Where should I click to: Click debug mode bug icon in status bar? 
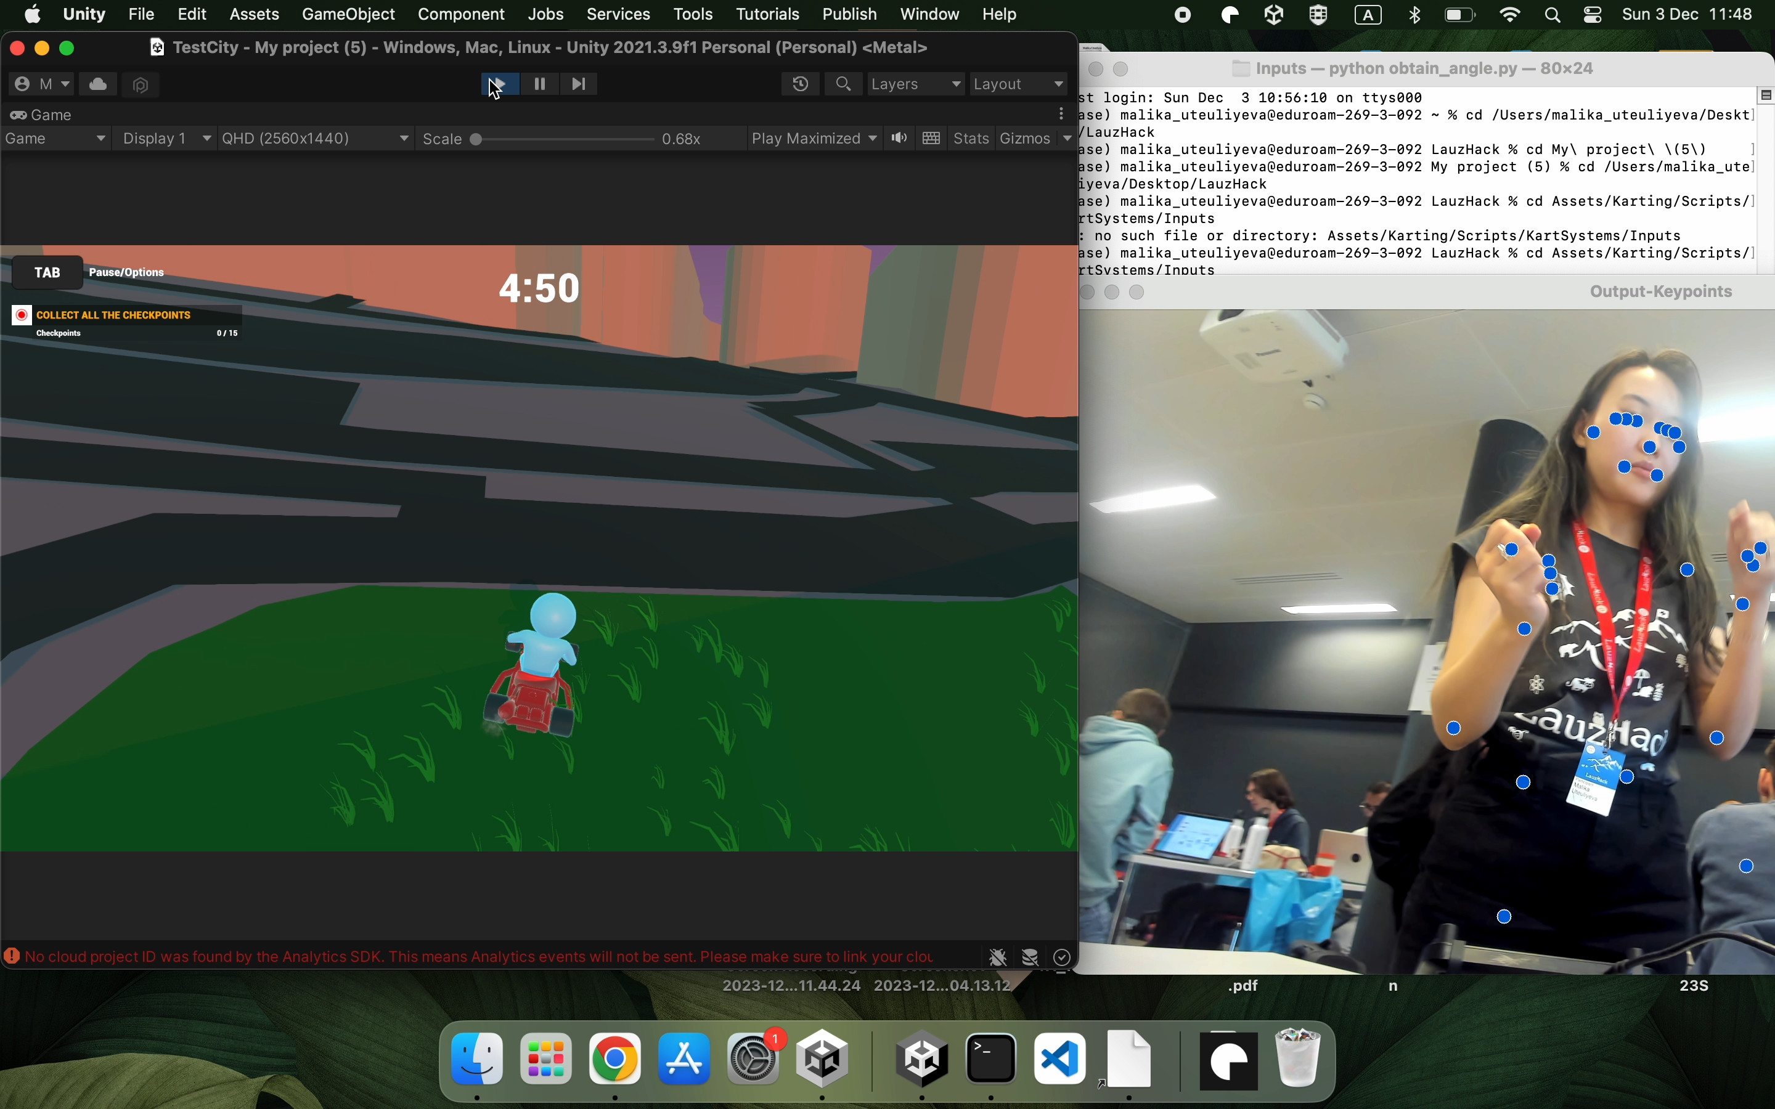998,957
